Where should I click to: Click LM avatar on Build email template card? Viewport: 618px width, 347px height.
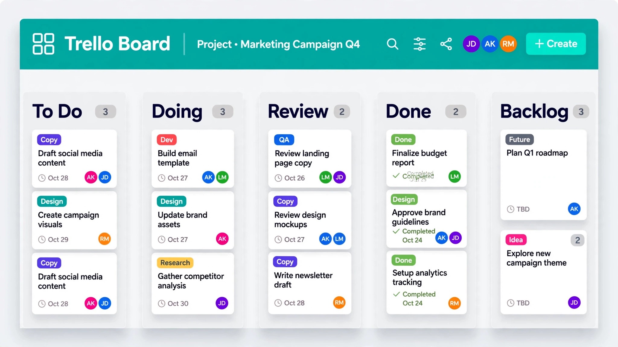click(x=222, y=177)
